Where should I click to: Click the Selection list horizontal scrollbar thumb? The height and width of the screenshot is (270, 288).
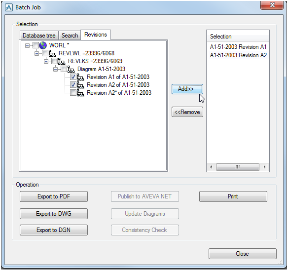coord(238,167)
